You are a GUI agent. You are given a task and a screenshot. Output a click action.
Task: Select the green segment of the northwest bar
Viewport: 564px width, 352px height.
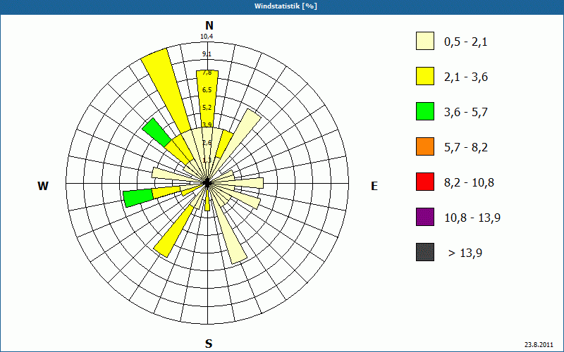coord(156,132)
